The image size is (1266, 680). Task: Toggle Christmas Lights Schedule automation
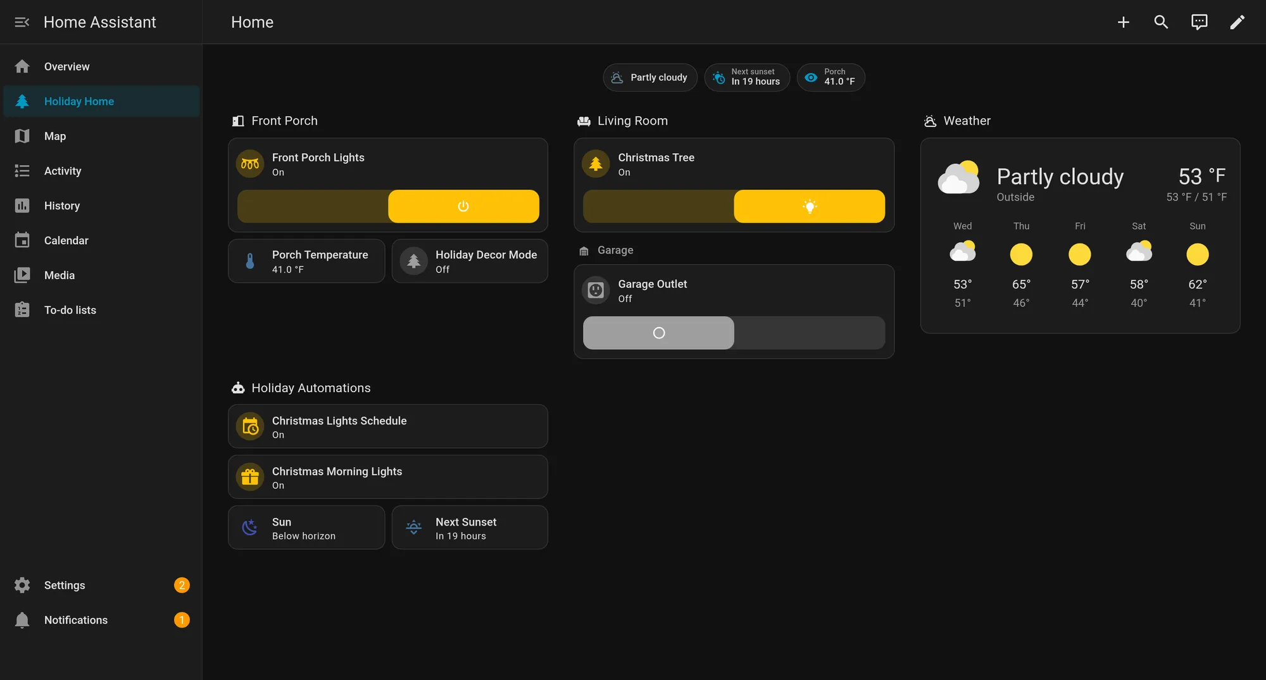(388, 427)
